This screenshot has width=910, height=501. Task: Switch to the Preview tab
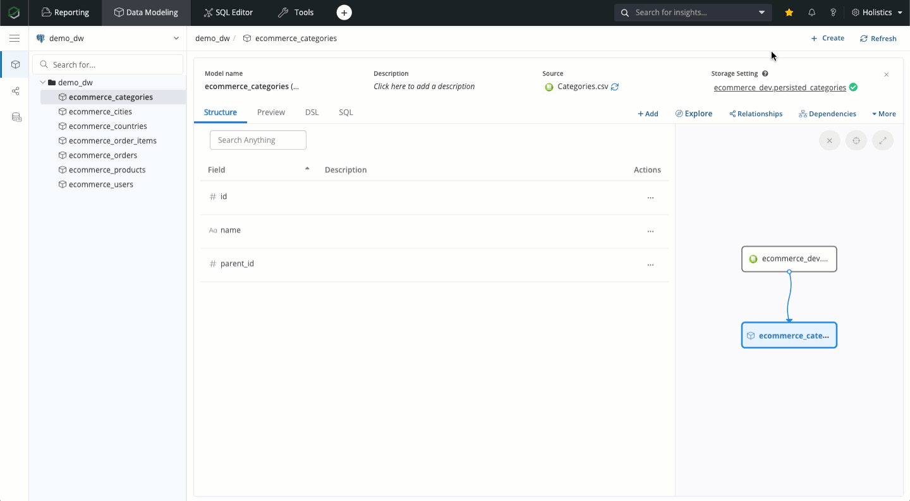point(270,112)
